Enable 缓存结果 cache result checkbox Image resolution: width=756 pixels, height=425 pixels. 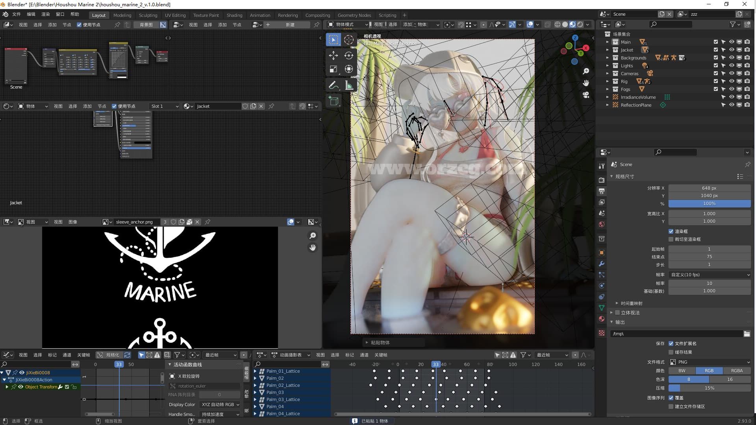click(671, 352)
